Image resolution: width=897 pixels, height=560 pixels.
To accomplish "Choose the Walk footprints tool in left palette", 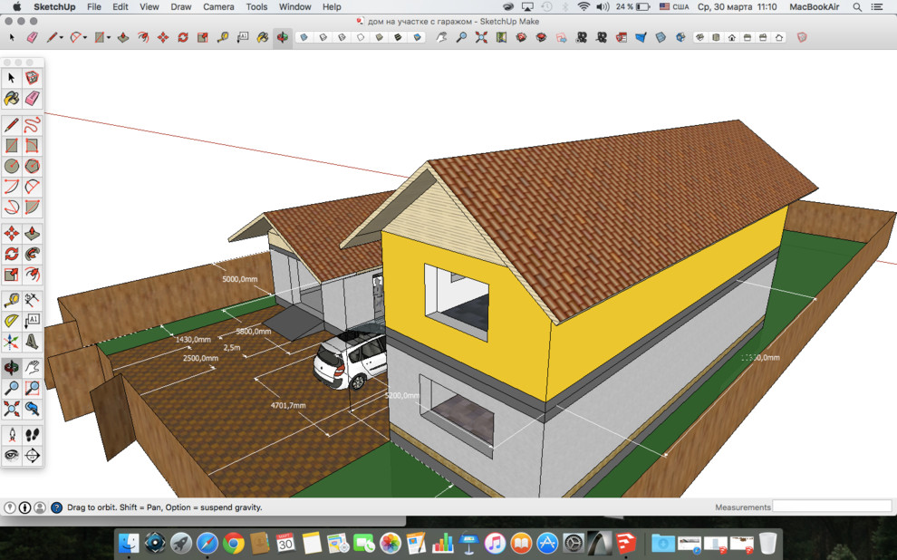I will point(33,435).
